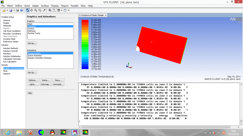This screenshot has width=243, height=136.
Task: Select the rotate view tool
Action: (28, 10)
